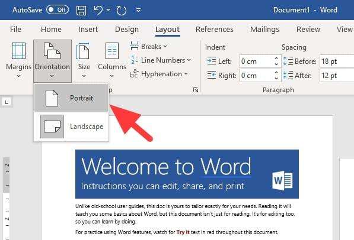Click the Document1 - Word title

[305, 10]
